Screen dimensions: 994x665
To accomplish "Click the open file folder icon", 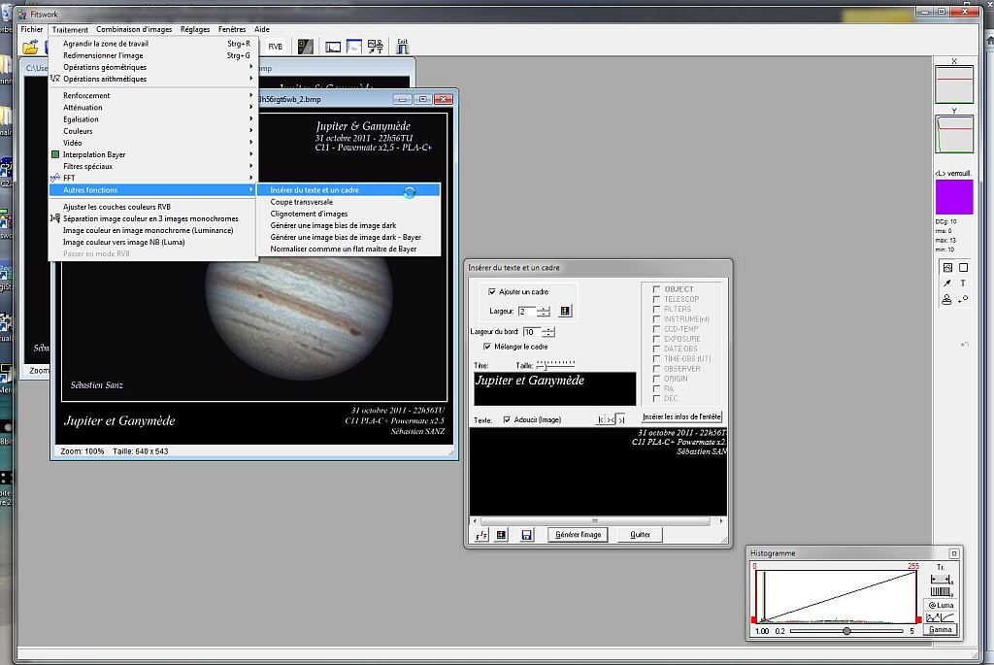I will coord(30,47).
